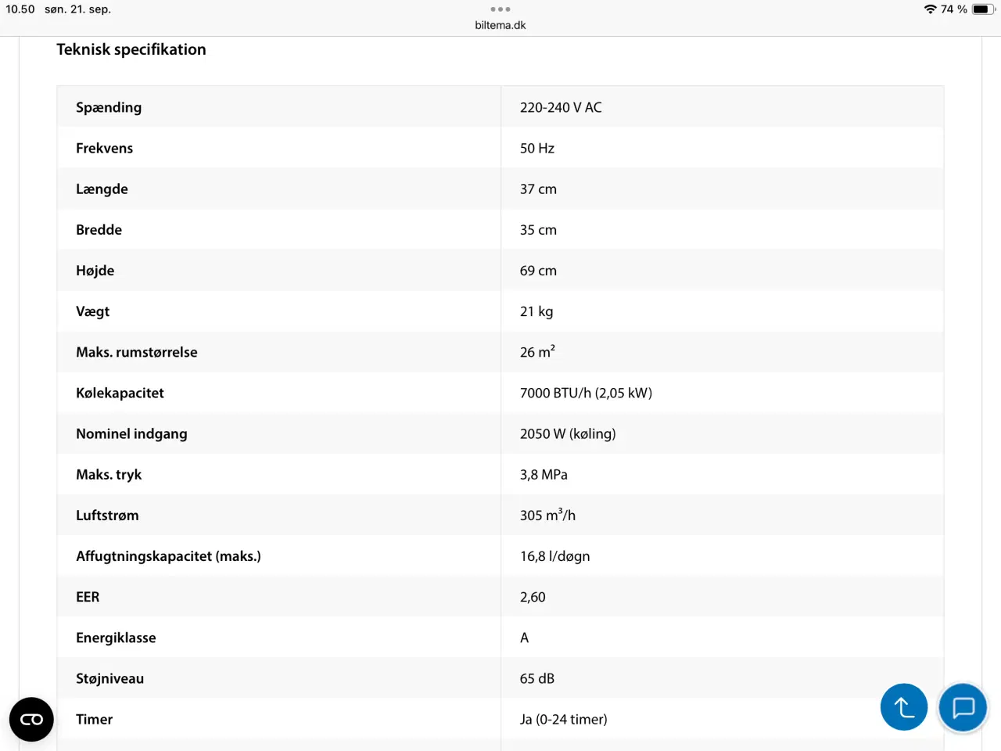Image resolution: width=1001 pixels, height=751 pixels.
Task: Click the Ja (0-24 timer) value
Action: 563,719
